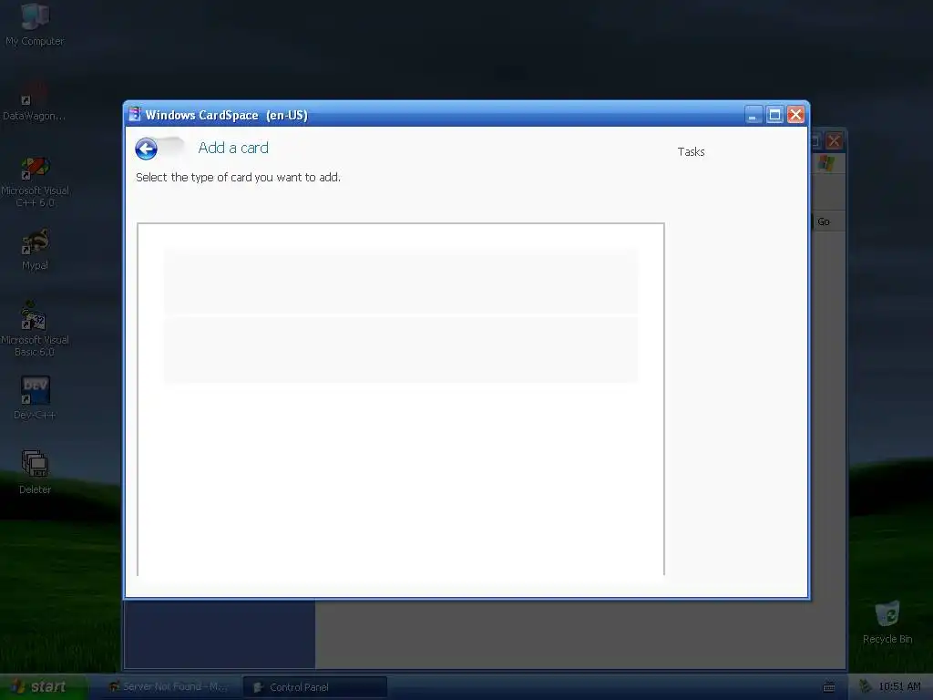Minimize the Windows CardSpace window

coord(754,114)
